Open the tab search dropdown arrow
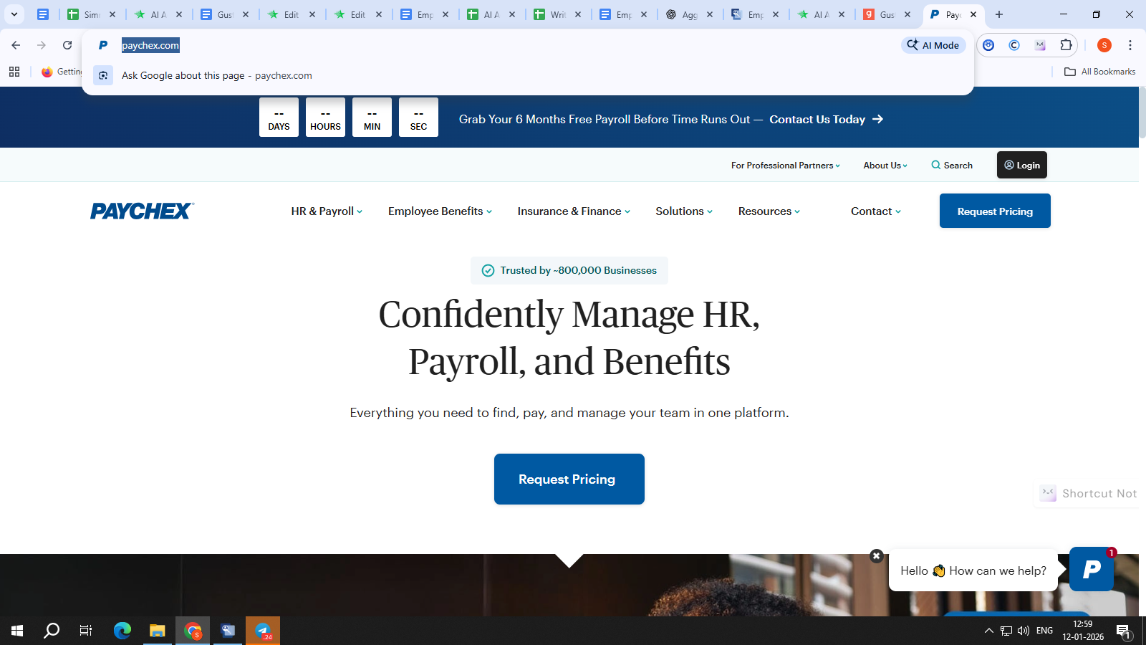The image size is (1146, 645). pos(14,14)
